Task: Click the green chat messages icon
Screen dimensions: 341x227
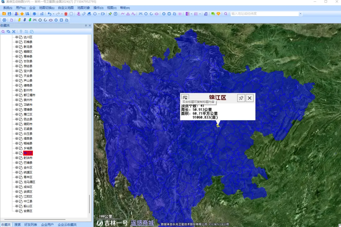Action: point(213,14)
